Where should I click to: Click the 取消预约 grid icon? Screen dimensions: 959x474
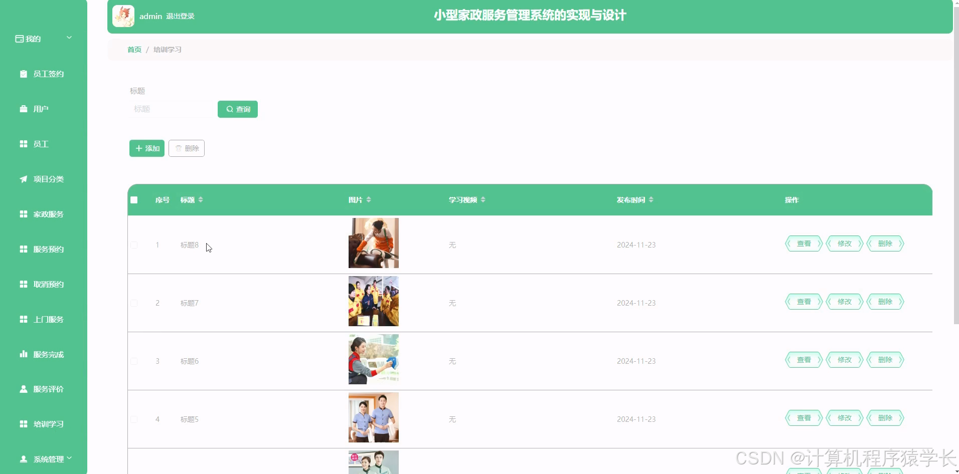coord(24,284)
